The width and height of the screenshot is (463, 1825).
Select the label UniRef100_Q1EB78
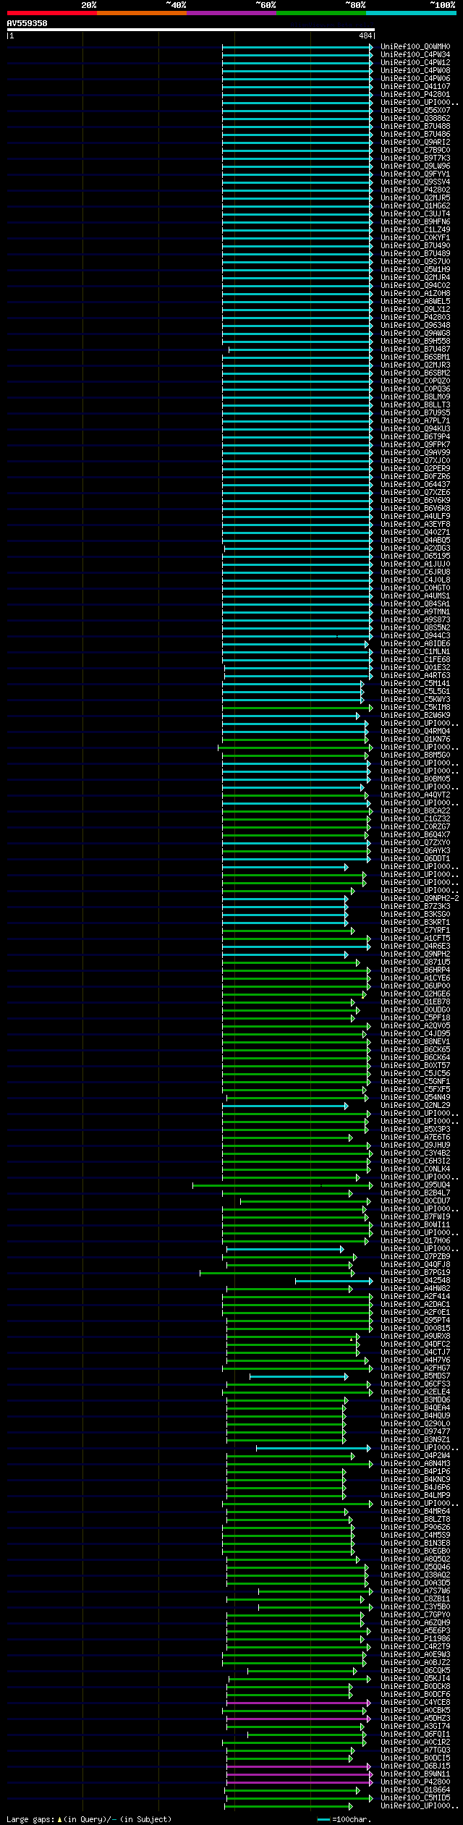coord(415,1002)
